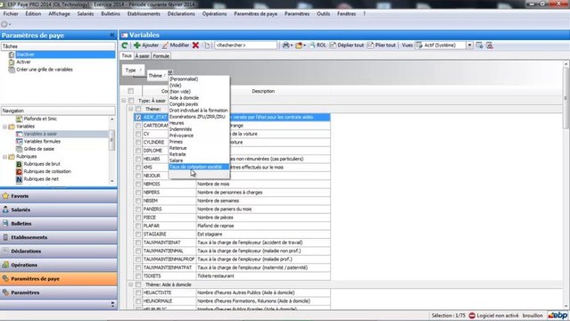The image size is (570, 321).
Task: Click the red C Rubriques de cotisation icon
Action: (x=20, y=171)
